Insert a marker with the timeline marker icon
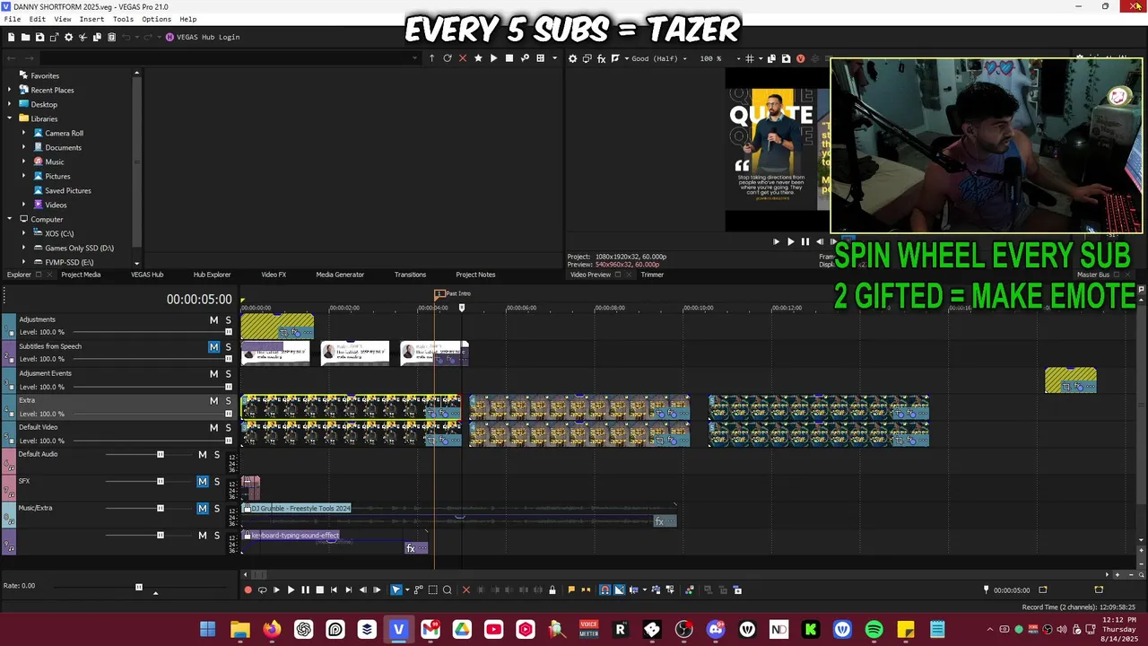1148x646 pixels. coord(571,589)
